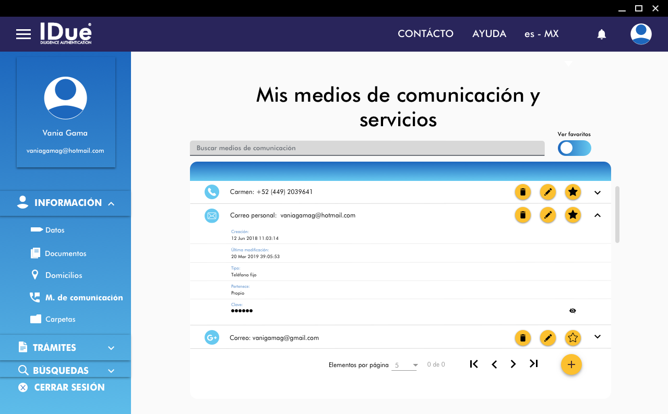Select Domicilios in the sidebar
The width and height of the screenshot is (668, 414).
[63, 275]
